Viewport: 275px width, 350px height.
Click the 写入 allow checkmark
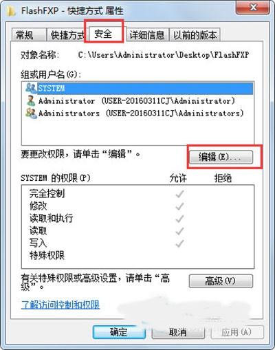click(179, 243)
